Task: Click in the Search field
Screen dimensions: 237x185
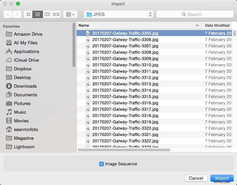Action: [x=194, y=14]
